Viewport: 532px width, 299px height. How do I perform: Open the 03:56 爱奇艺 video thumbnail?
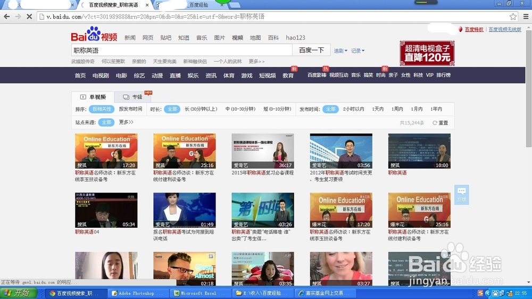click(341, 151)
